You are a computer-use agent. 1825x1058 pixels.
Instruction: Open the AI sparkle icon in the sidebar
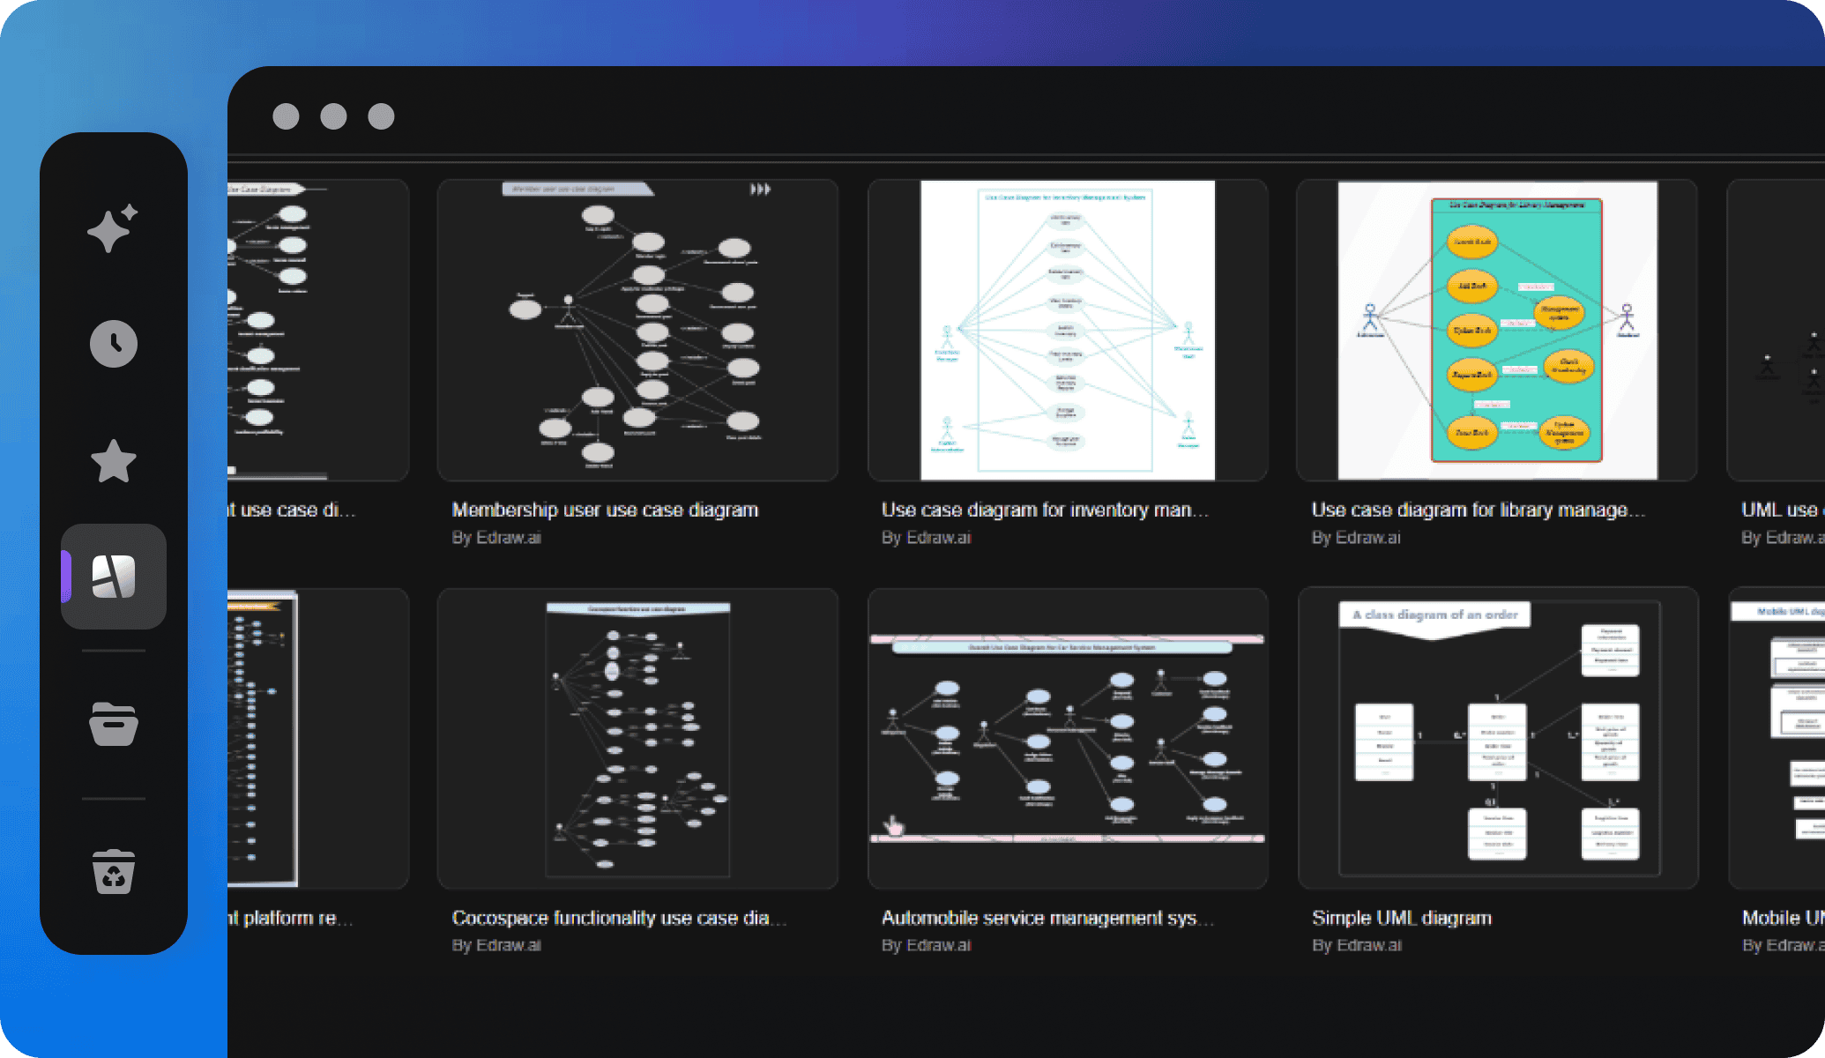click(x=113, y=228)
